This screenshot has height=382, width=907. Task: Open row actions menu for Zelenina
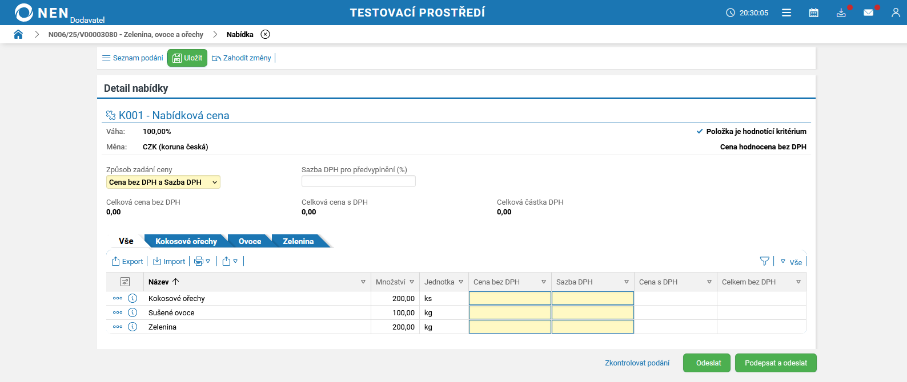pos(118,327)
